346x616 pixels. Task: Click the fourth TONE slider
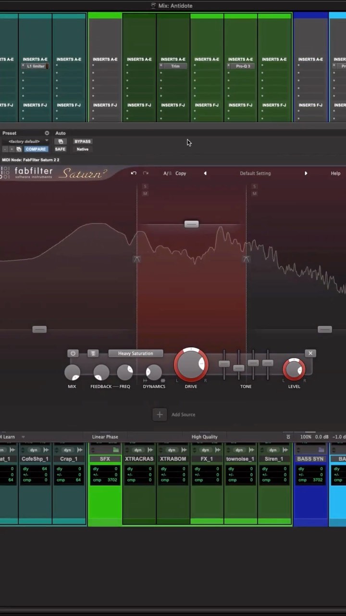tap(268, 363)
